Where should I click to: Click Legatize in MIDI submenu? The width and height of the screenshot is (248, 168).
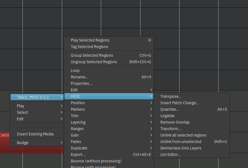(x=167, y=116)
